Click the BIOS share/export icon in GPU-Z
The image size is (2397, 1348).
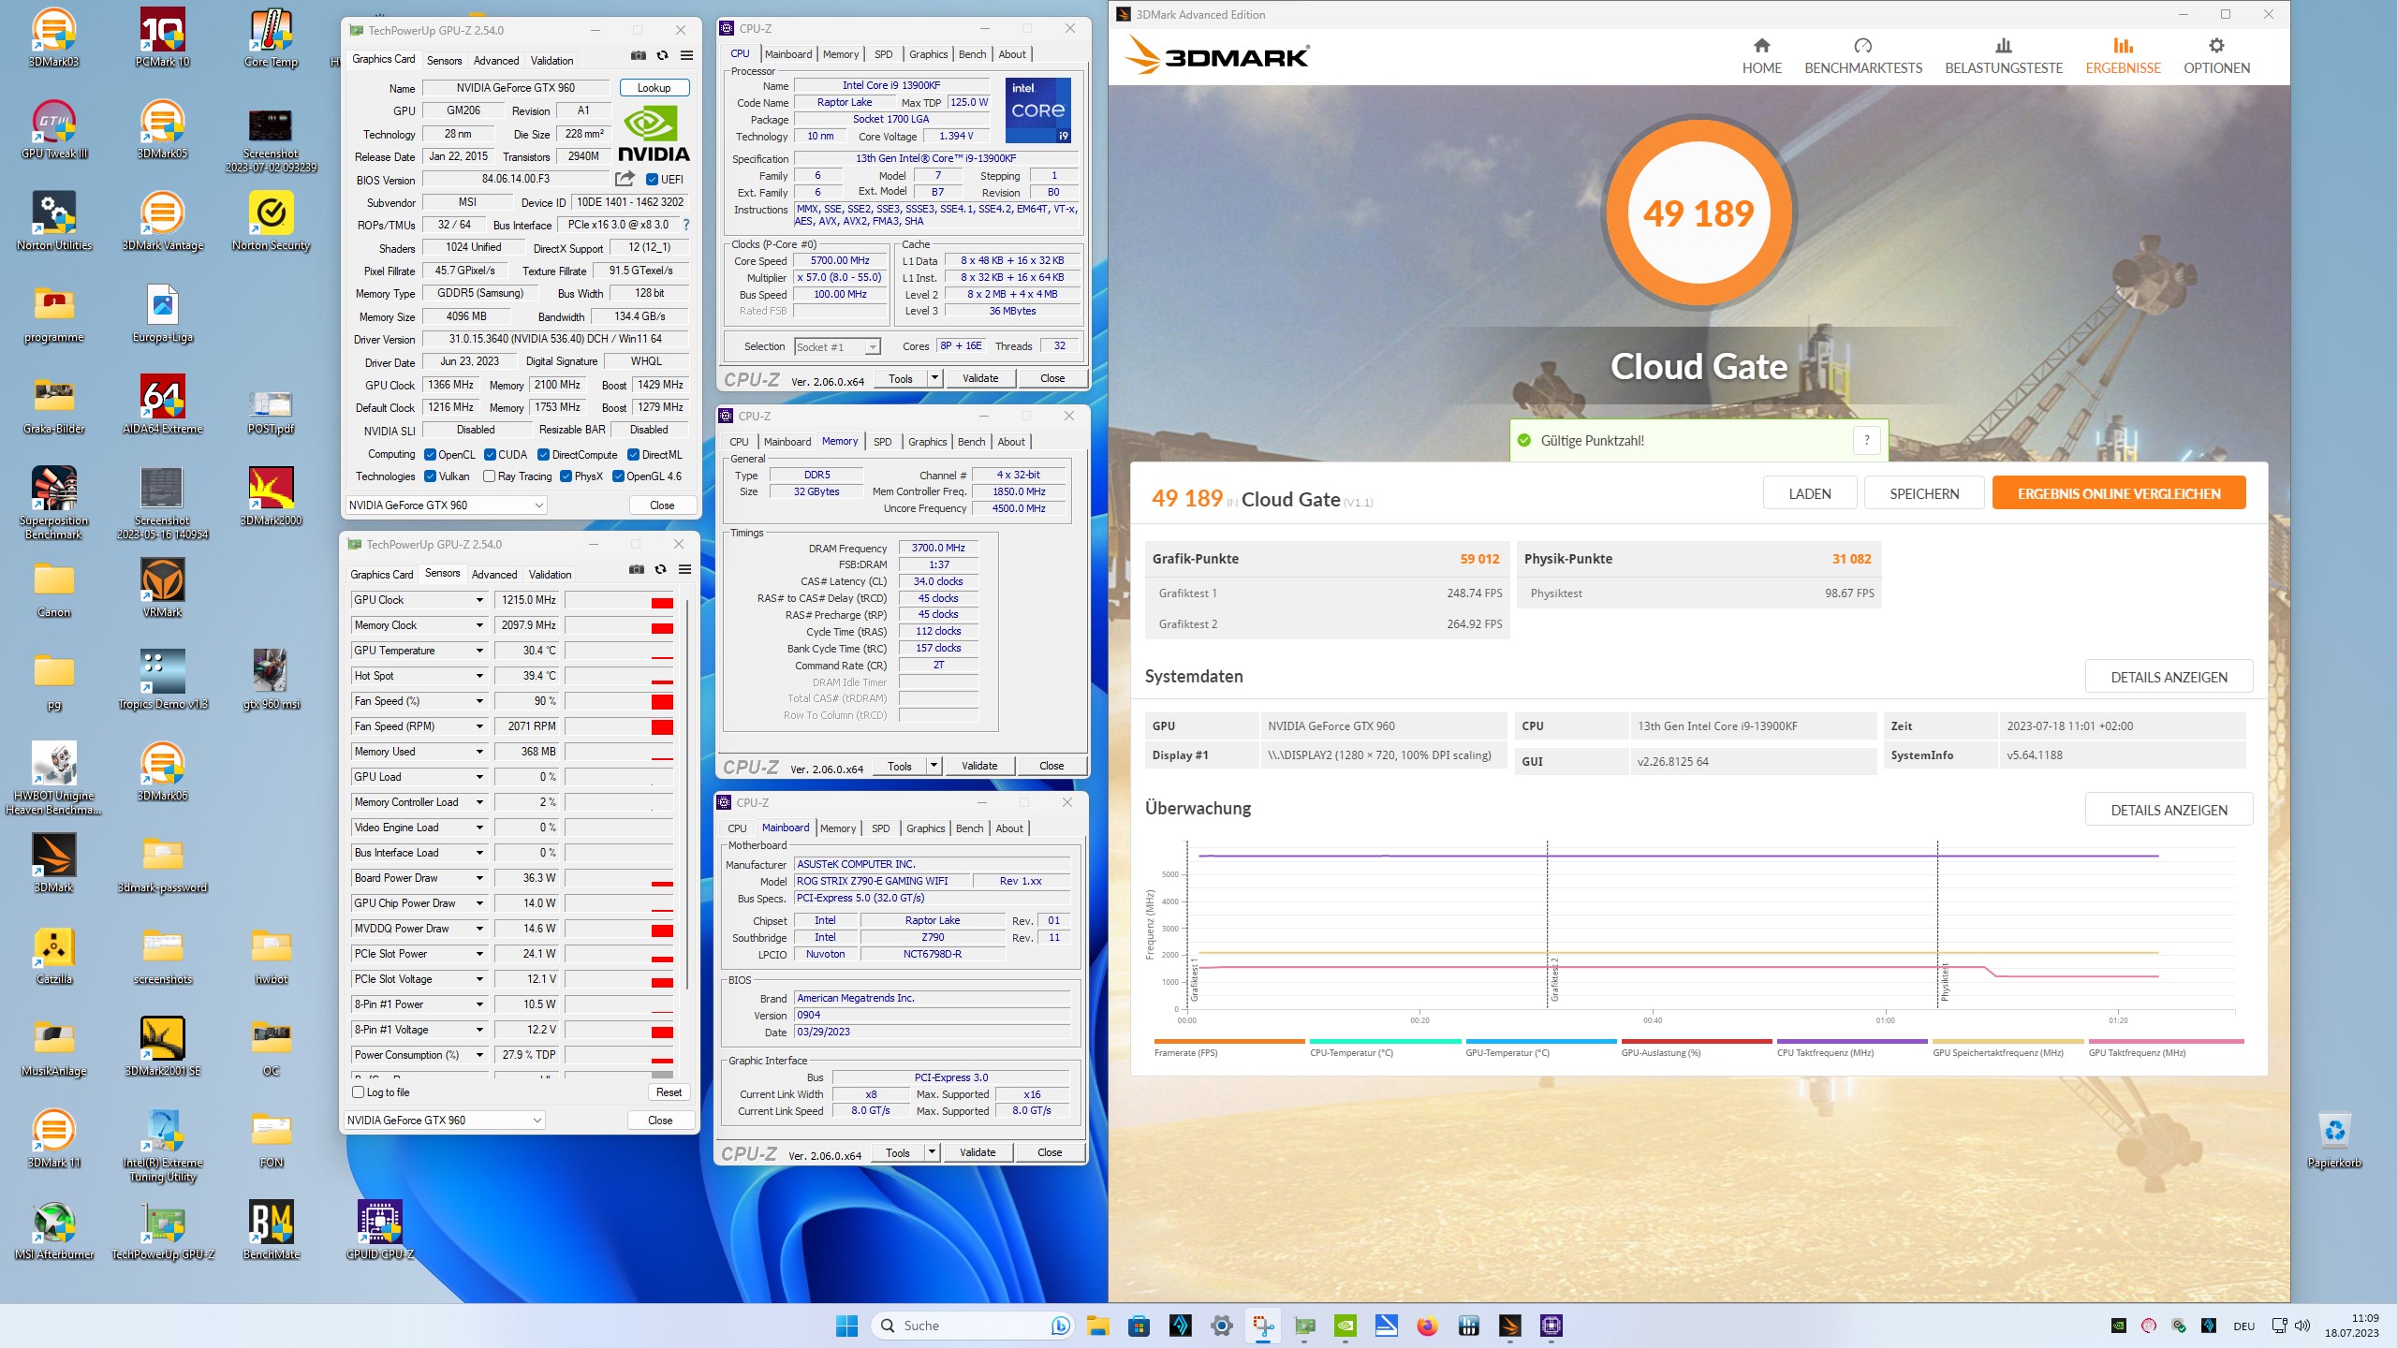(625, 179)
